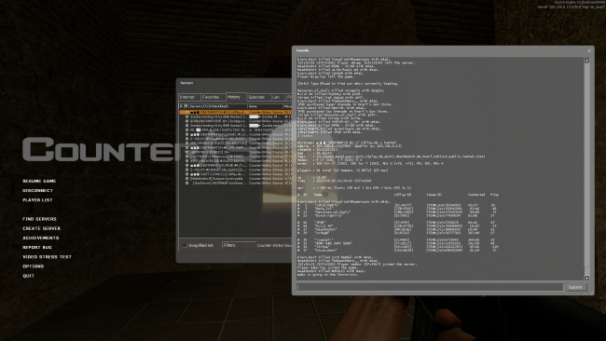This screenshot has width=606, height=341.
Task: Switch to Internet tab in Servers window
Action: (x=190, y=97)
